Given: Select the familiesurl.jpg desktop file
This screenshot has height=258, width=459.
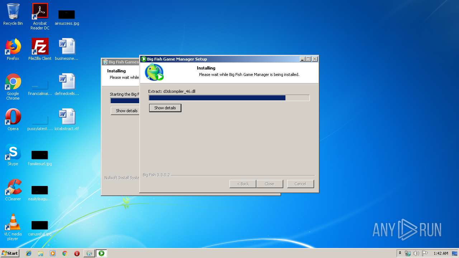Looking at the screenshot, I should coord(40,158).
